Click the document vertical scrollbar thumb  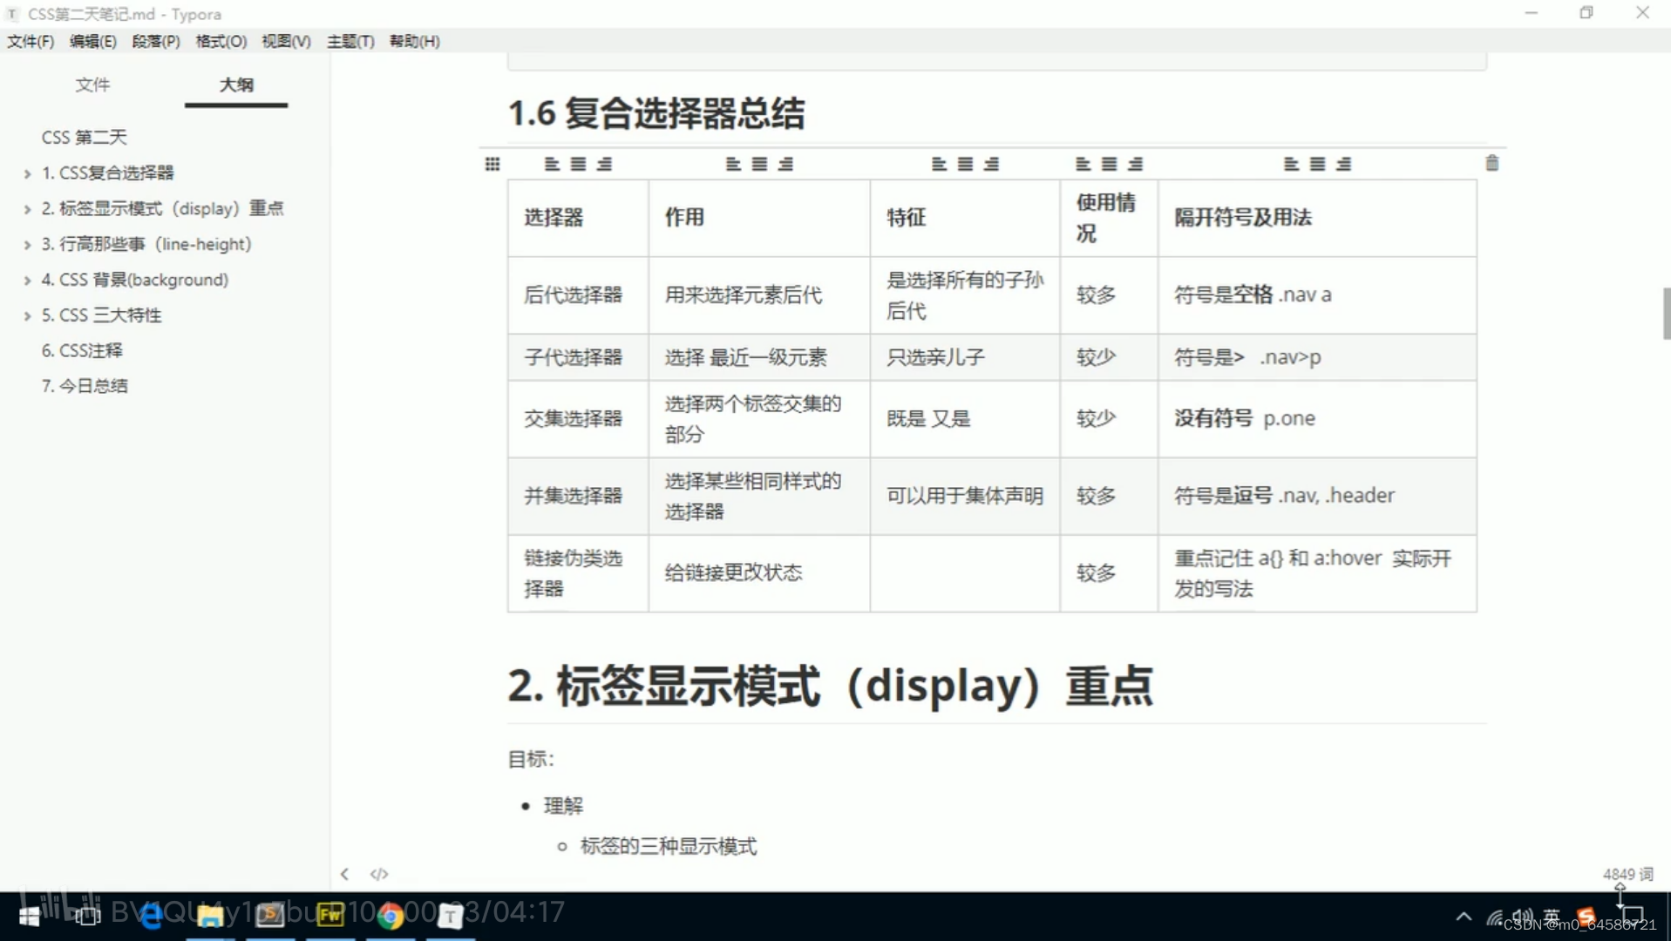point(1666,313)
